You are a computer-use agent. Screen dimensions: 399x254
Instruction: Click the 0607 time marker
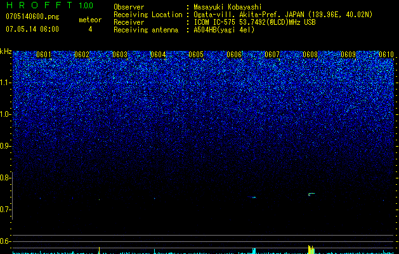click(272, 55)
